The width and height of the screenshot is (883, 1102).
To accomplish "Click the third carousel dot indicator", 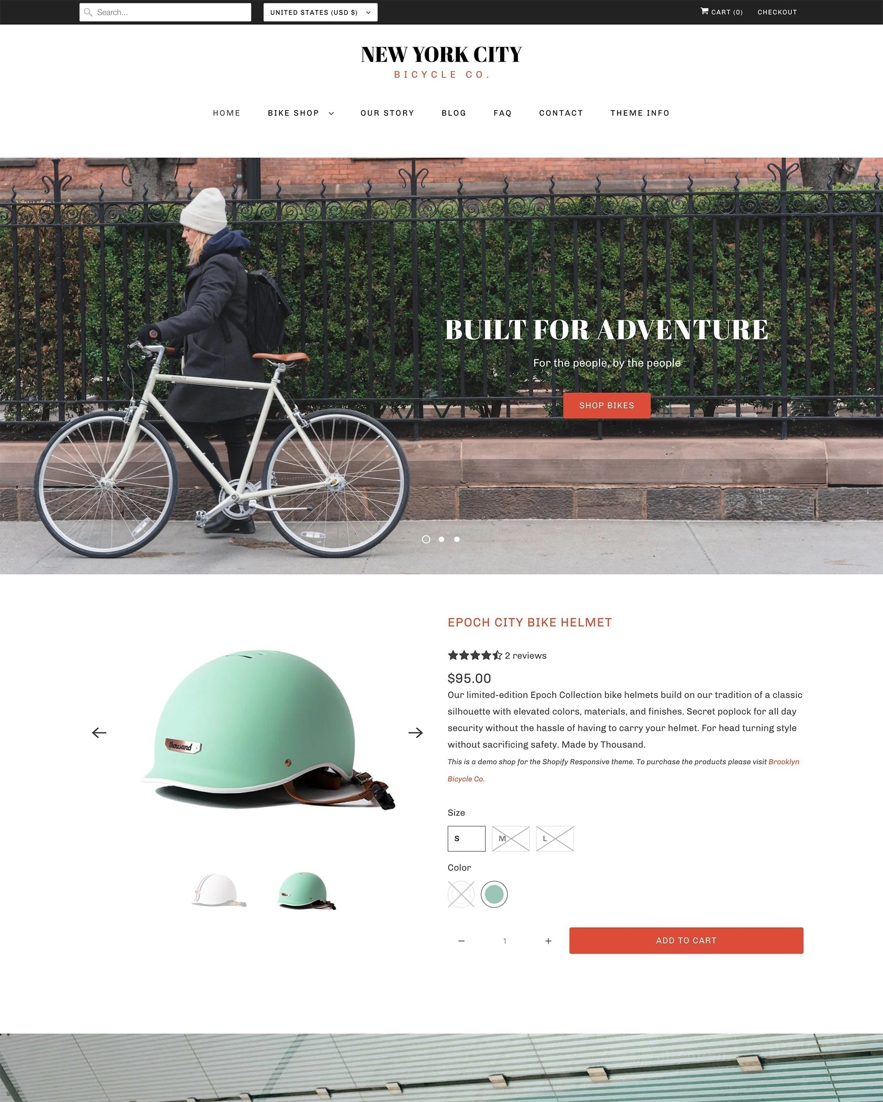I will (x=457, y=539).
